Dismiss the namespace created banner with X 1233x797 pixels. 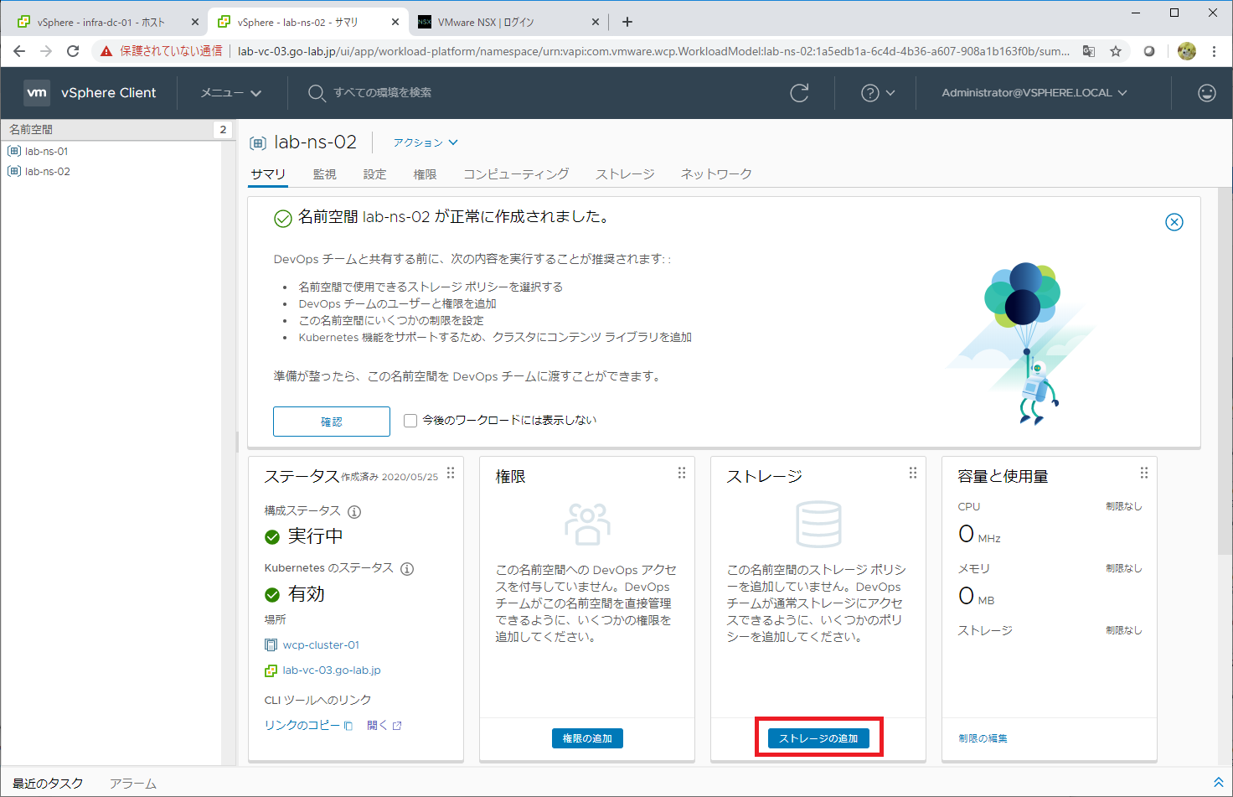tap(1174, 222)
